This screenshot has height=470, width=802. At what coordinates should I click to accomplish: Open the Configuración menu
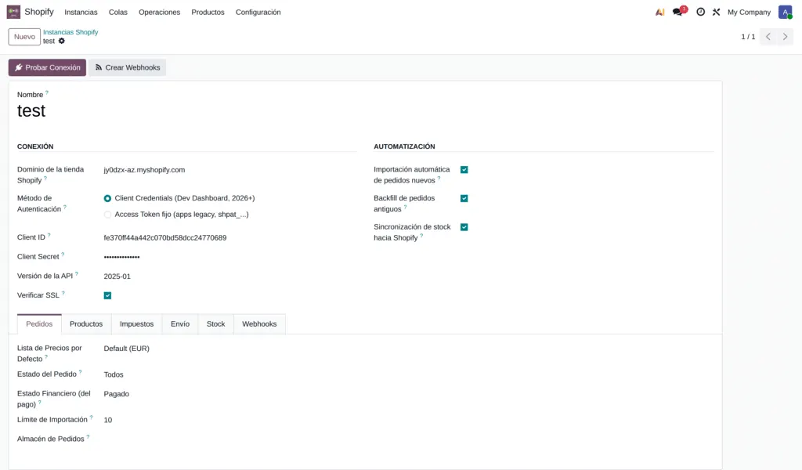click(258, 12)
